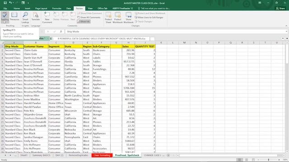Click the Insert Function fx icon

coord(61,31)
